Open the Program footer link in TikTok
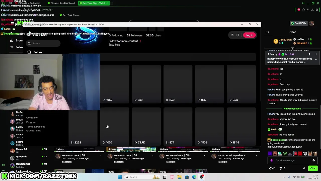 31,122
